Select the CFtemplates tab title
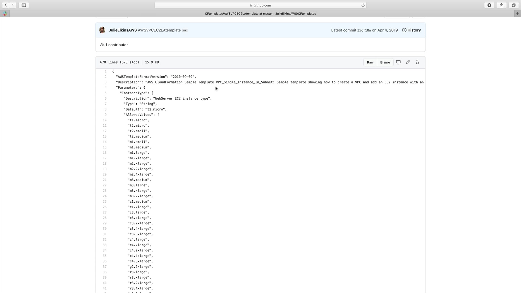This screenshot has height=293, width=521. [260, 13]
